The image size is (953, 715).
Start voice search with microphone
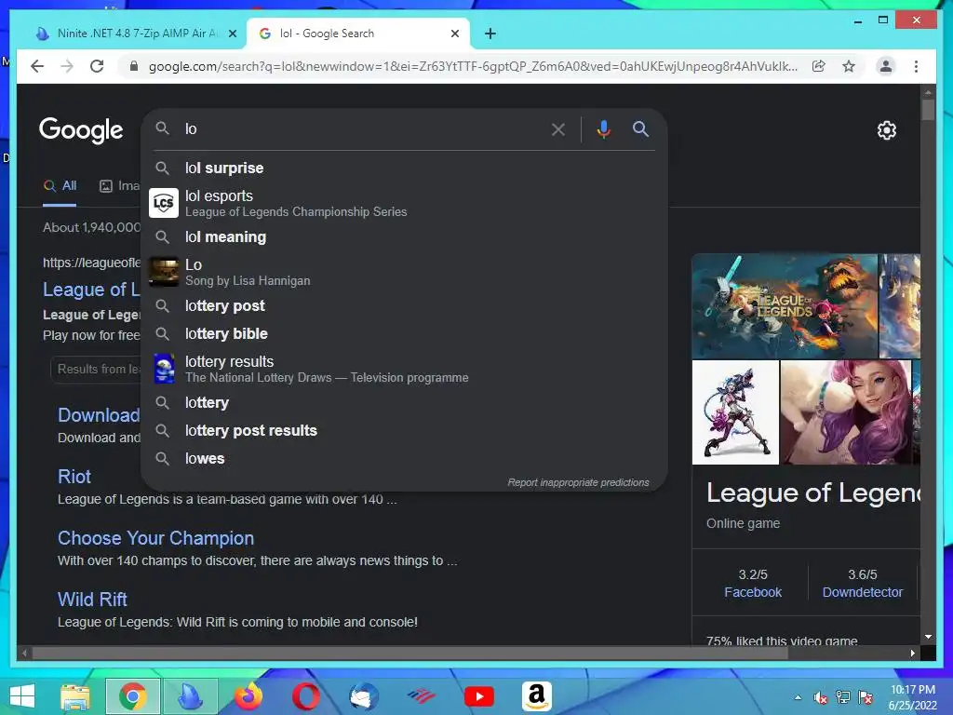click(x=603, y=128)
